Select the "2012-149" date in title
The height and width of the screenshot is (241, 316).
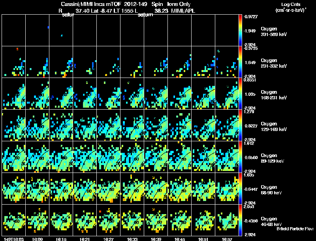click(136, 4)
